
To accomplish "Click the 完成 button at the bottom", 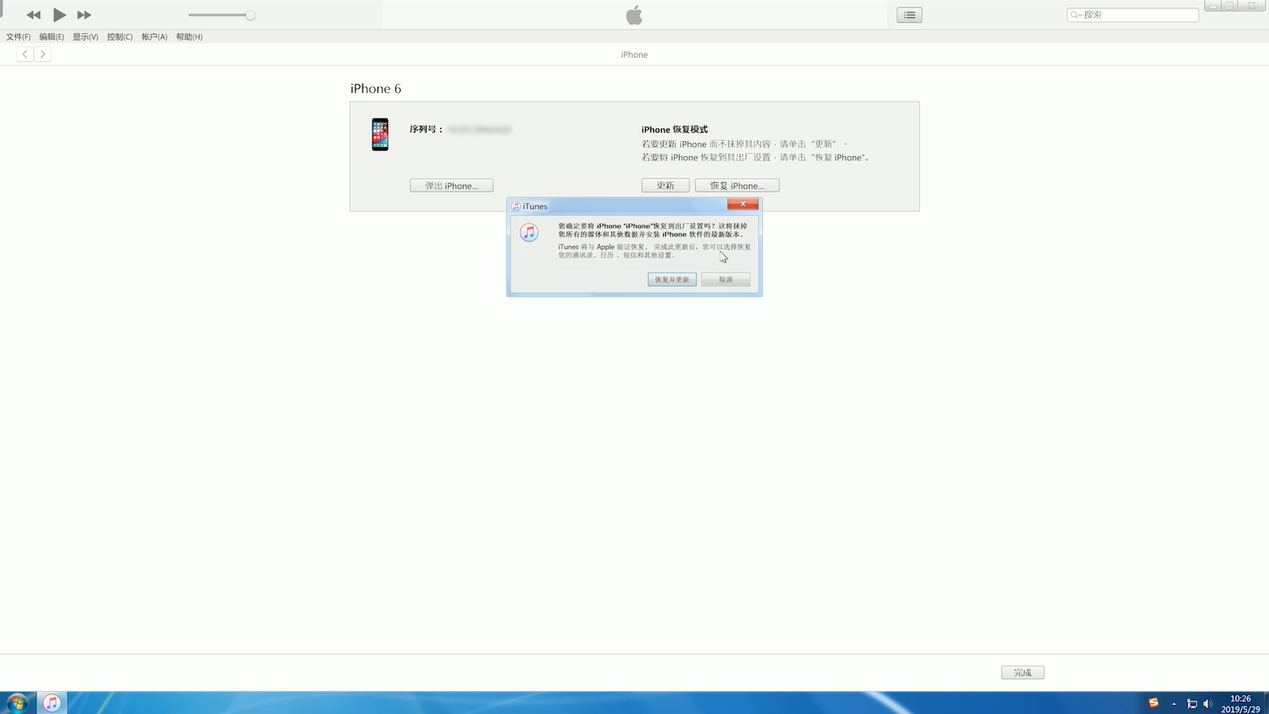I will pos(1022,673).
